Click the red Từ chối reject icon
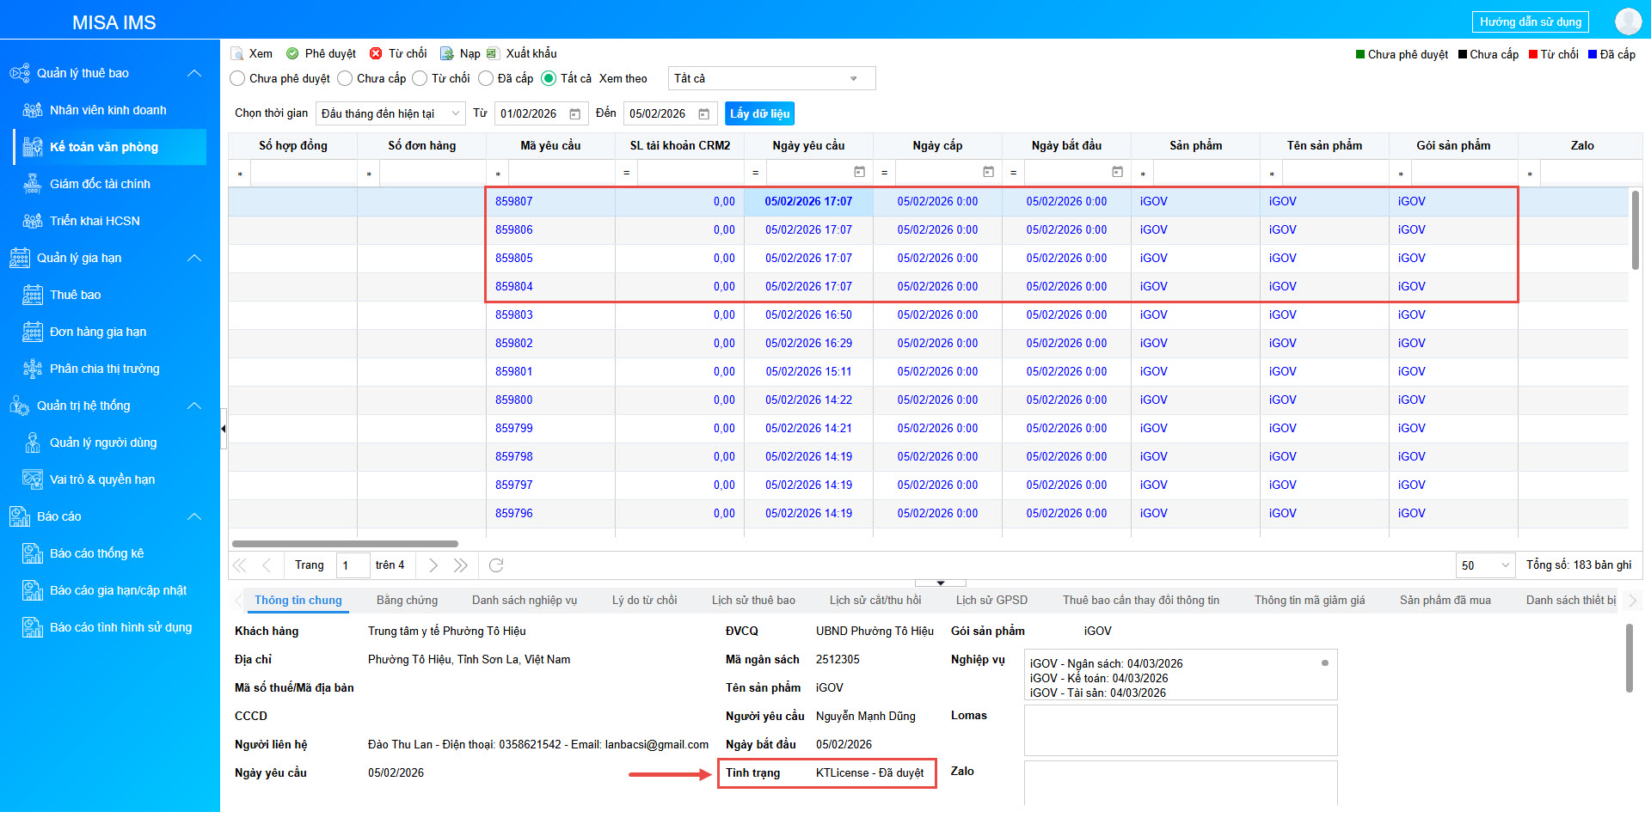Viewport: 1651px width, 818px height. [x=376, y=53]
